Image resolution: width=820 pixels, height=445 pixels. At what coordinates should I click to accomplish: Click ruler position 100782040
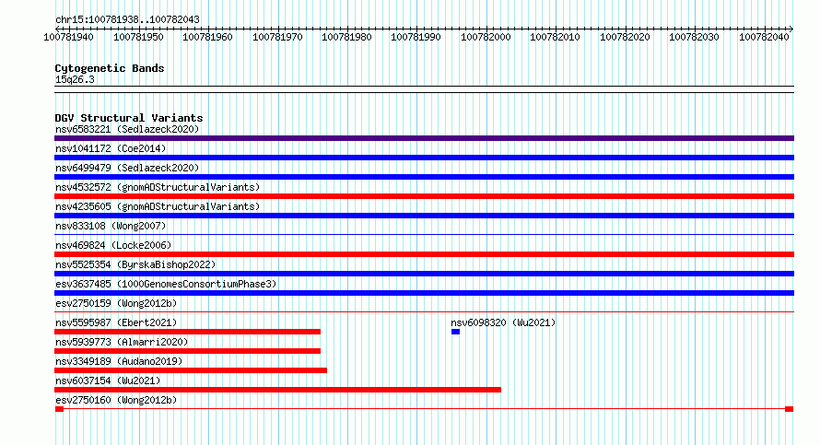click(x=764, y=37)
